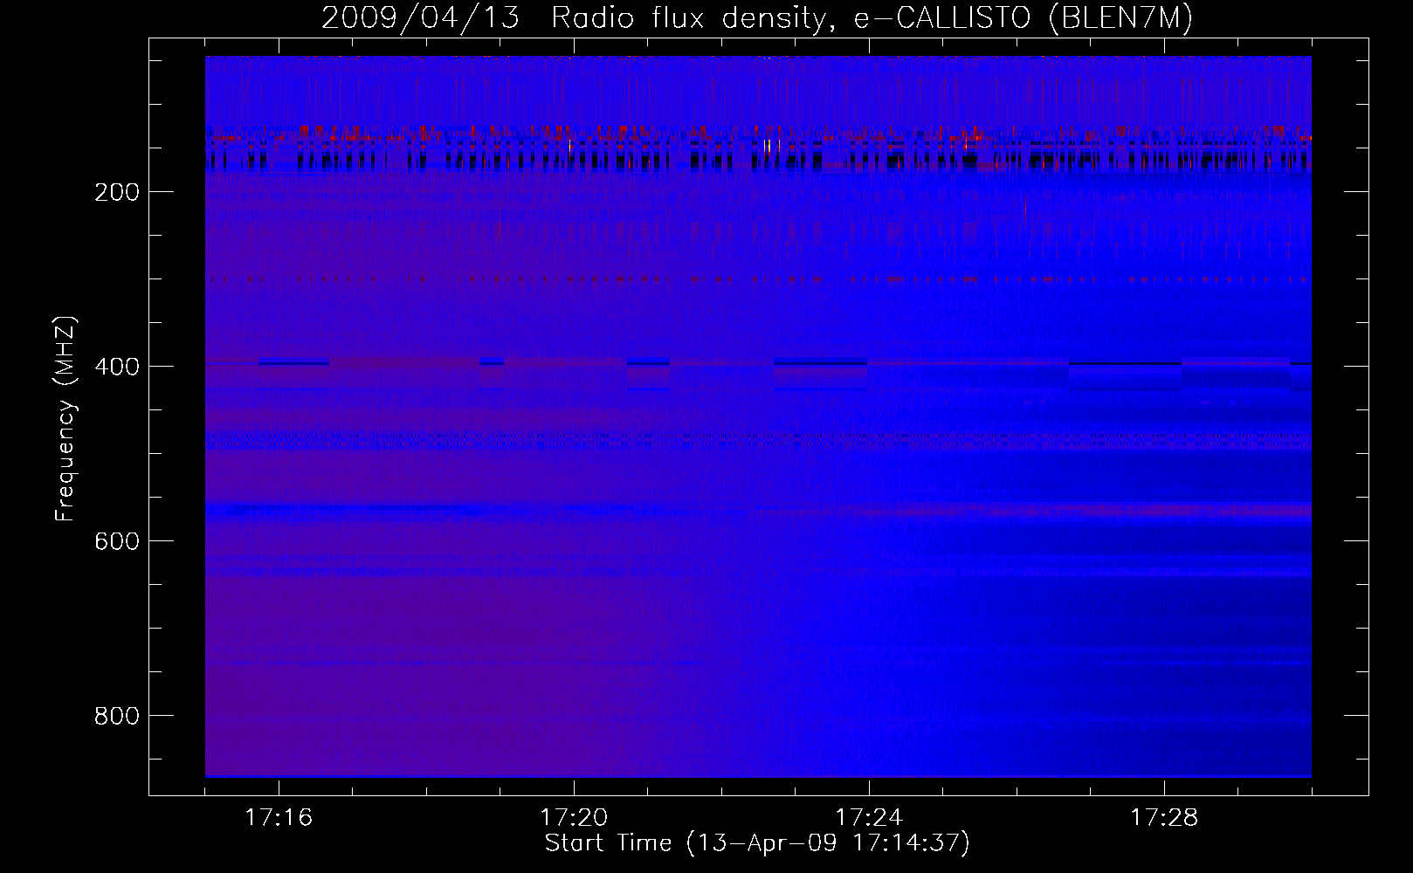Click the 'Start Time (13-Apr-09 17:14:37)' label
This screenshot has width=1413, height=873.
click(757, 843)
